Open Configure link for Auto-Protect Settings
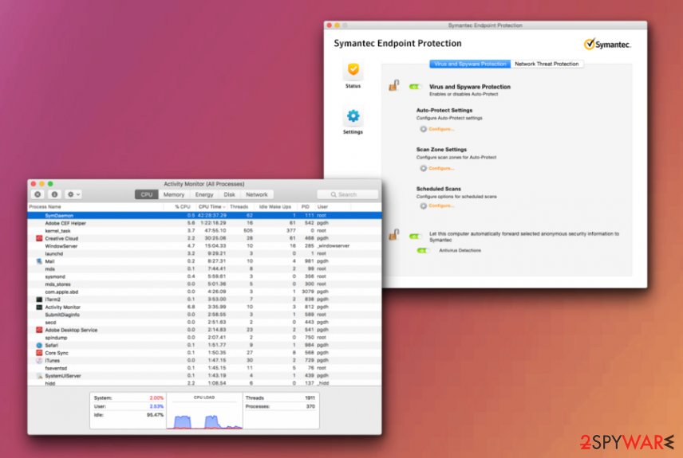 pos(441,129)
